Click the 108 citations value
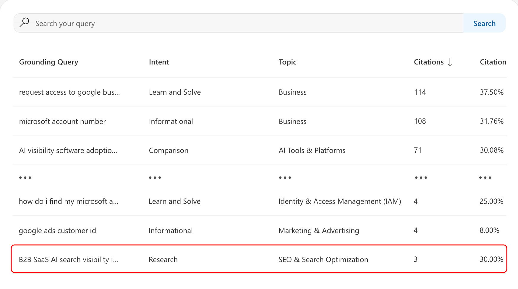The width and height of the screenshot is (518, 289). [420, 121]
